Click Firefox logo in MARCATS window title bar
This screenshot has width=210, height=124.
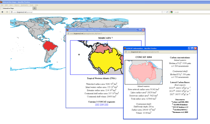pyautogui.click(x=68, y=30)
